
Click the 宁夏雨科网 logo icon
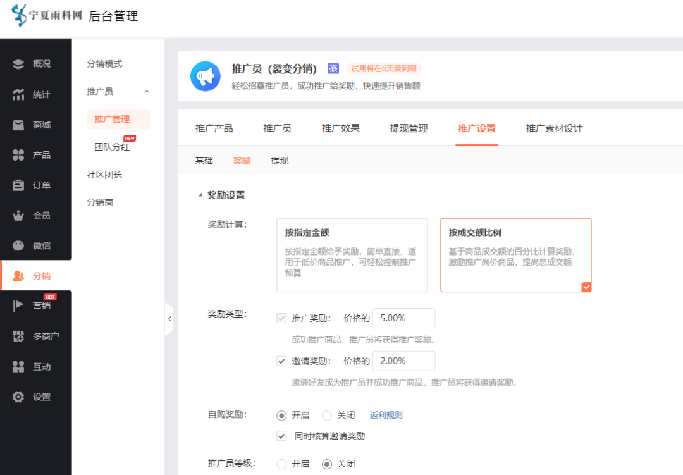(19, 15)
